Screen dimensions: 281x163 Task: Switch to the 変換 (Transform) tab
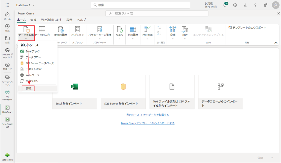(33, 20)
